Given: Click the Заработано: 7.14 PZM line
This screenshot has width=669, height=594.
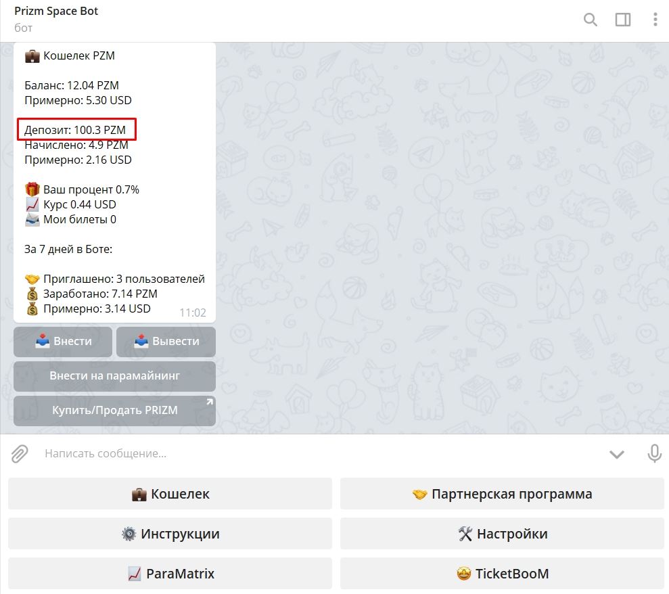Looking at the screenshot, I should click(x=91, y=294).
